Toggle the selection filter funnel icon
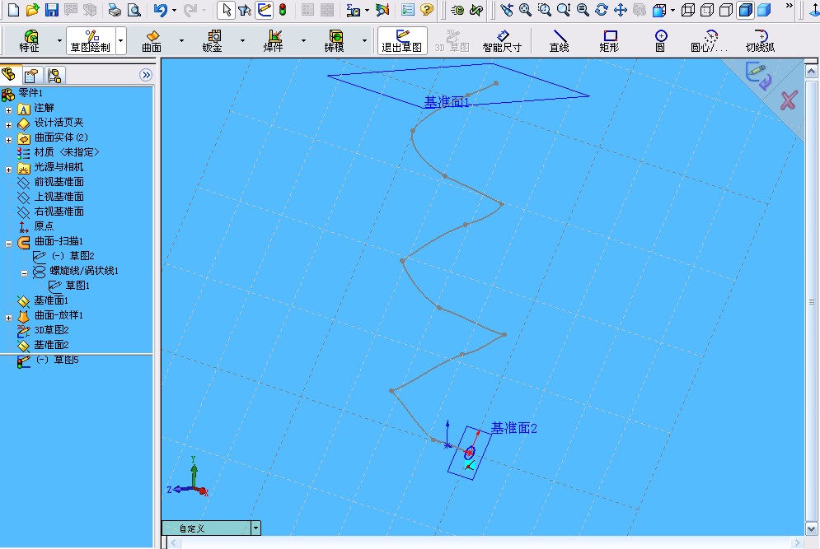Image resolution: width=820 pixels, height=549 pixels. 245,9
